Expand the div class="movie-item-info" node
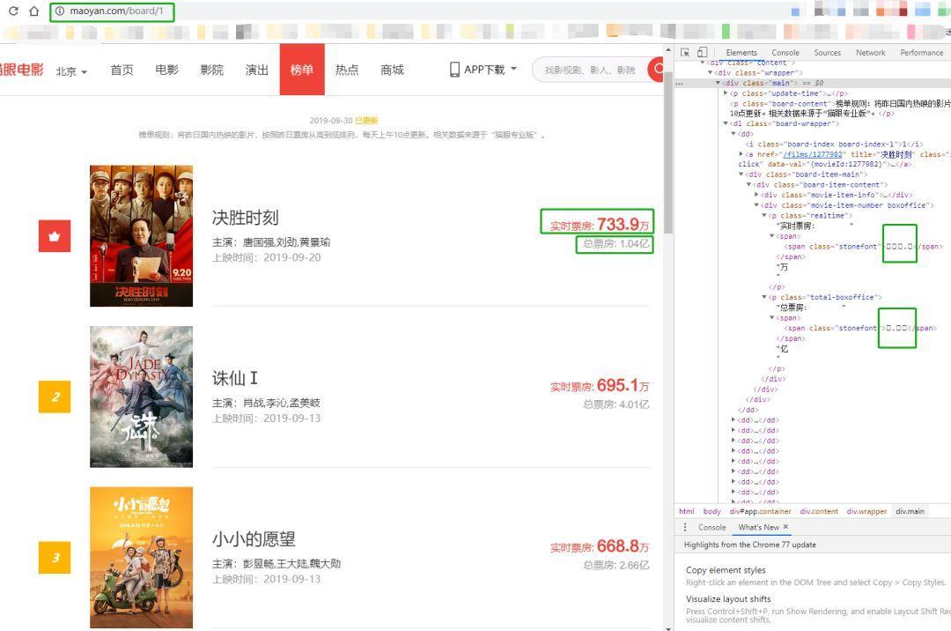Image resolution: width=951 pixels, height=631 pixels. tap(756, 195)
